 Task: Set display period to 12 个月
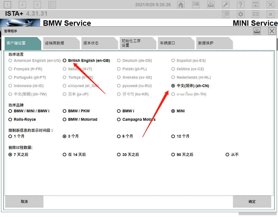click(180, 136)
